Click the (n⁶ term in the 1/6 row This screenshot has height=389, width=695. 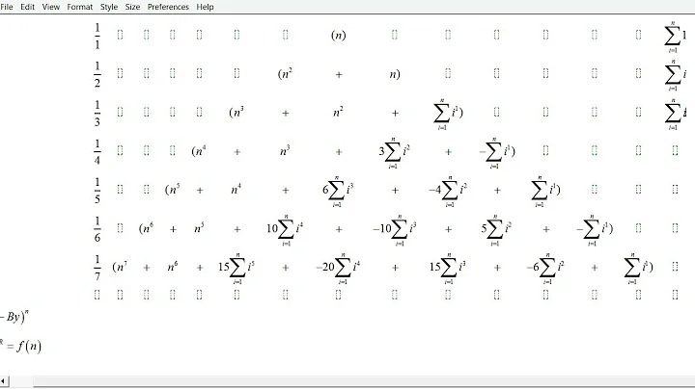tap(146, 228)
